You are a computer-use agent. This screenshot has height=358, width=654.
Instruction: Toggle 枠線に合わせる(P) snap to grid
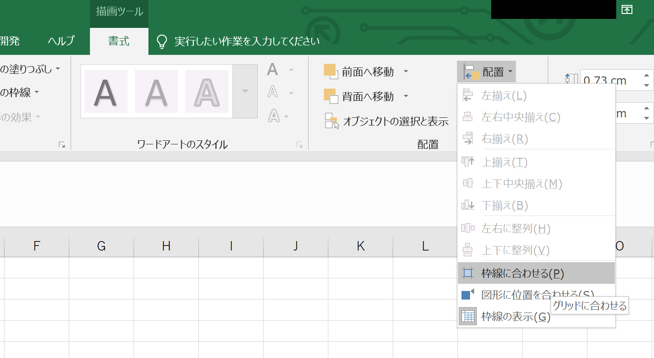pyautogui.click(x=536, y=273)
